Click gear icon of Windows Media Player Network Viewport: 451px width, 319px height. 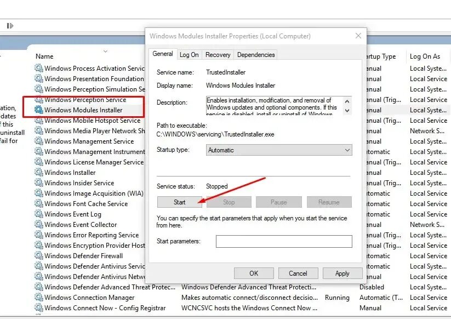click(x=38, y=130)
